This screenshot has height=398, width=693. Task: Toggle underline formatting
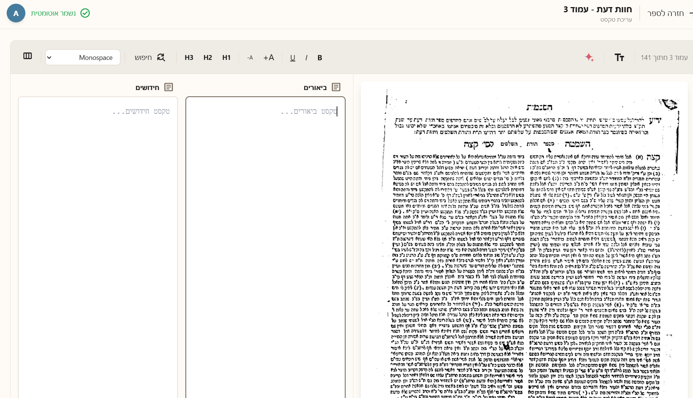pyautogui.click(x=293, y=58)
